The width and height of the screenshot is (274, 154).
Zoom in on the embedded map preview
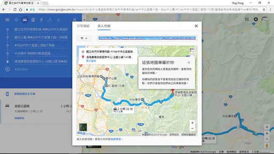point(192,123)
